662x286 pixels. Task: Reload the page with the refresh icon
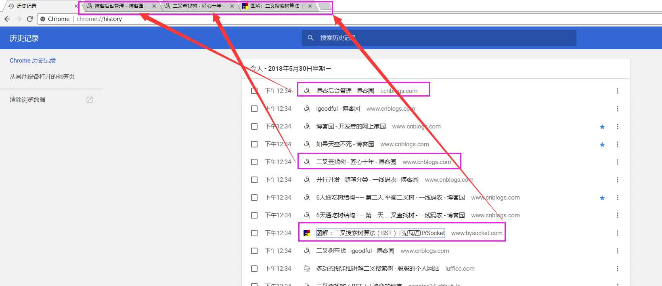pyautogui.click(x=30, y=19)
